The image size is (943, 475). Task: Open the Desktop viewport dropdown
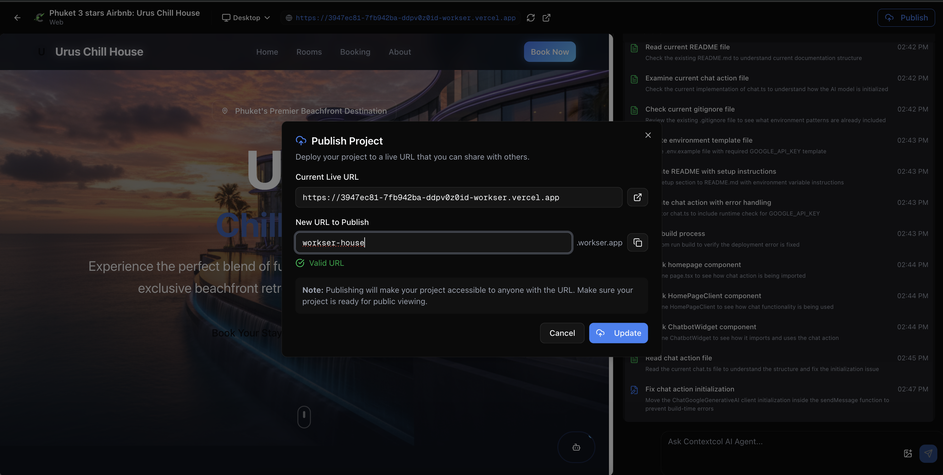(x=246, y=18)
